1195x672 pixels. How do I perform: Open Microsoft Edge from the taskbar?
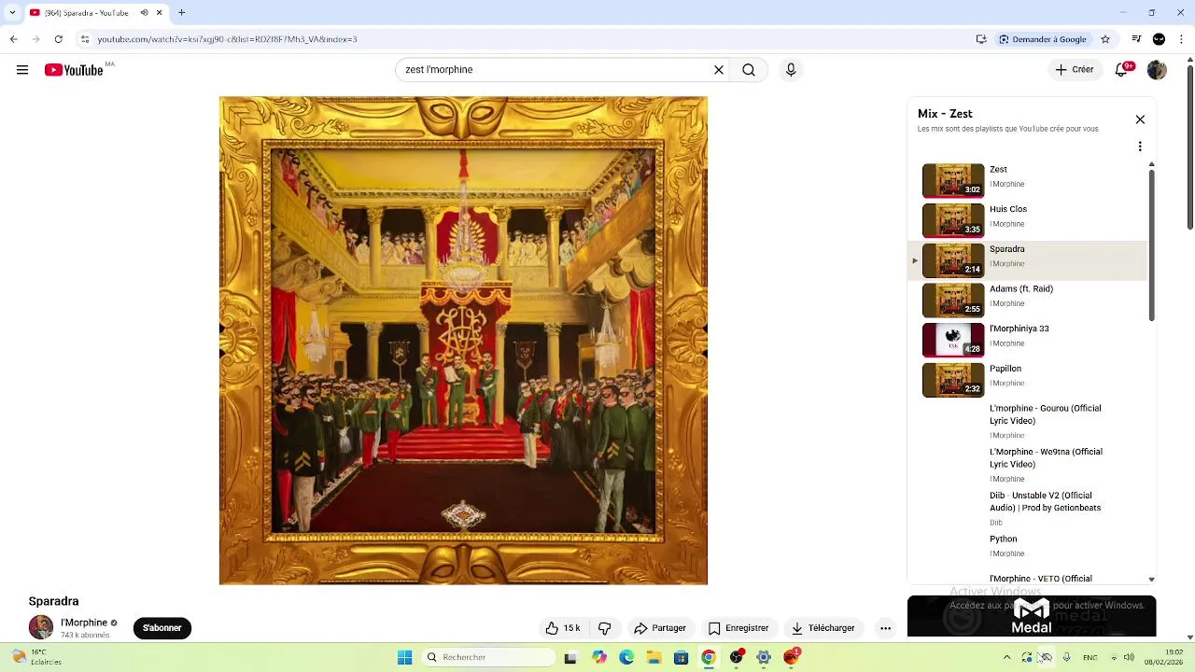[x=626, y=657]
